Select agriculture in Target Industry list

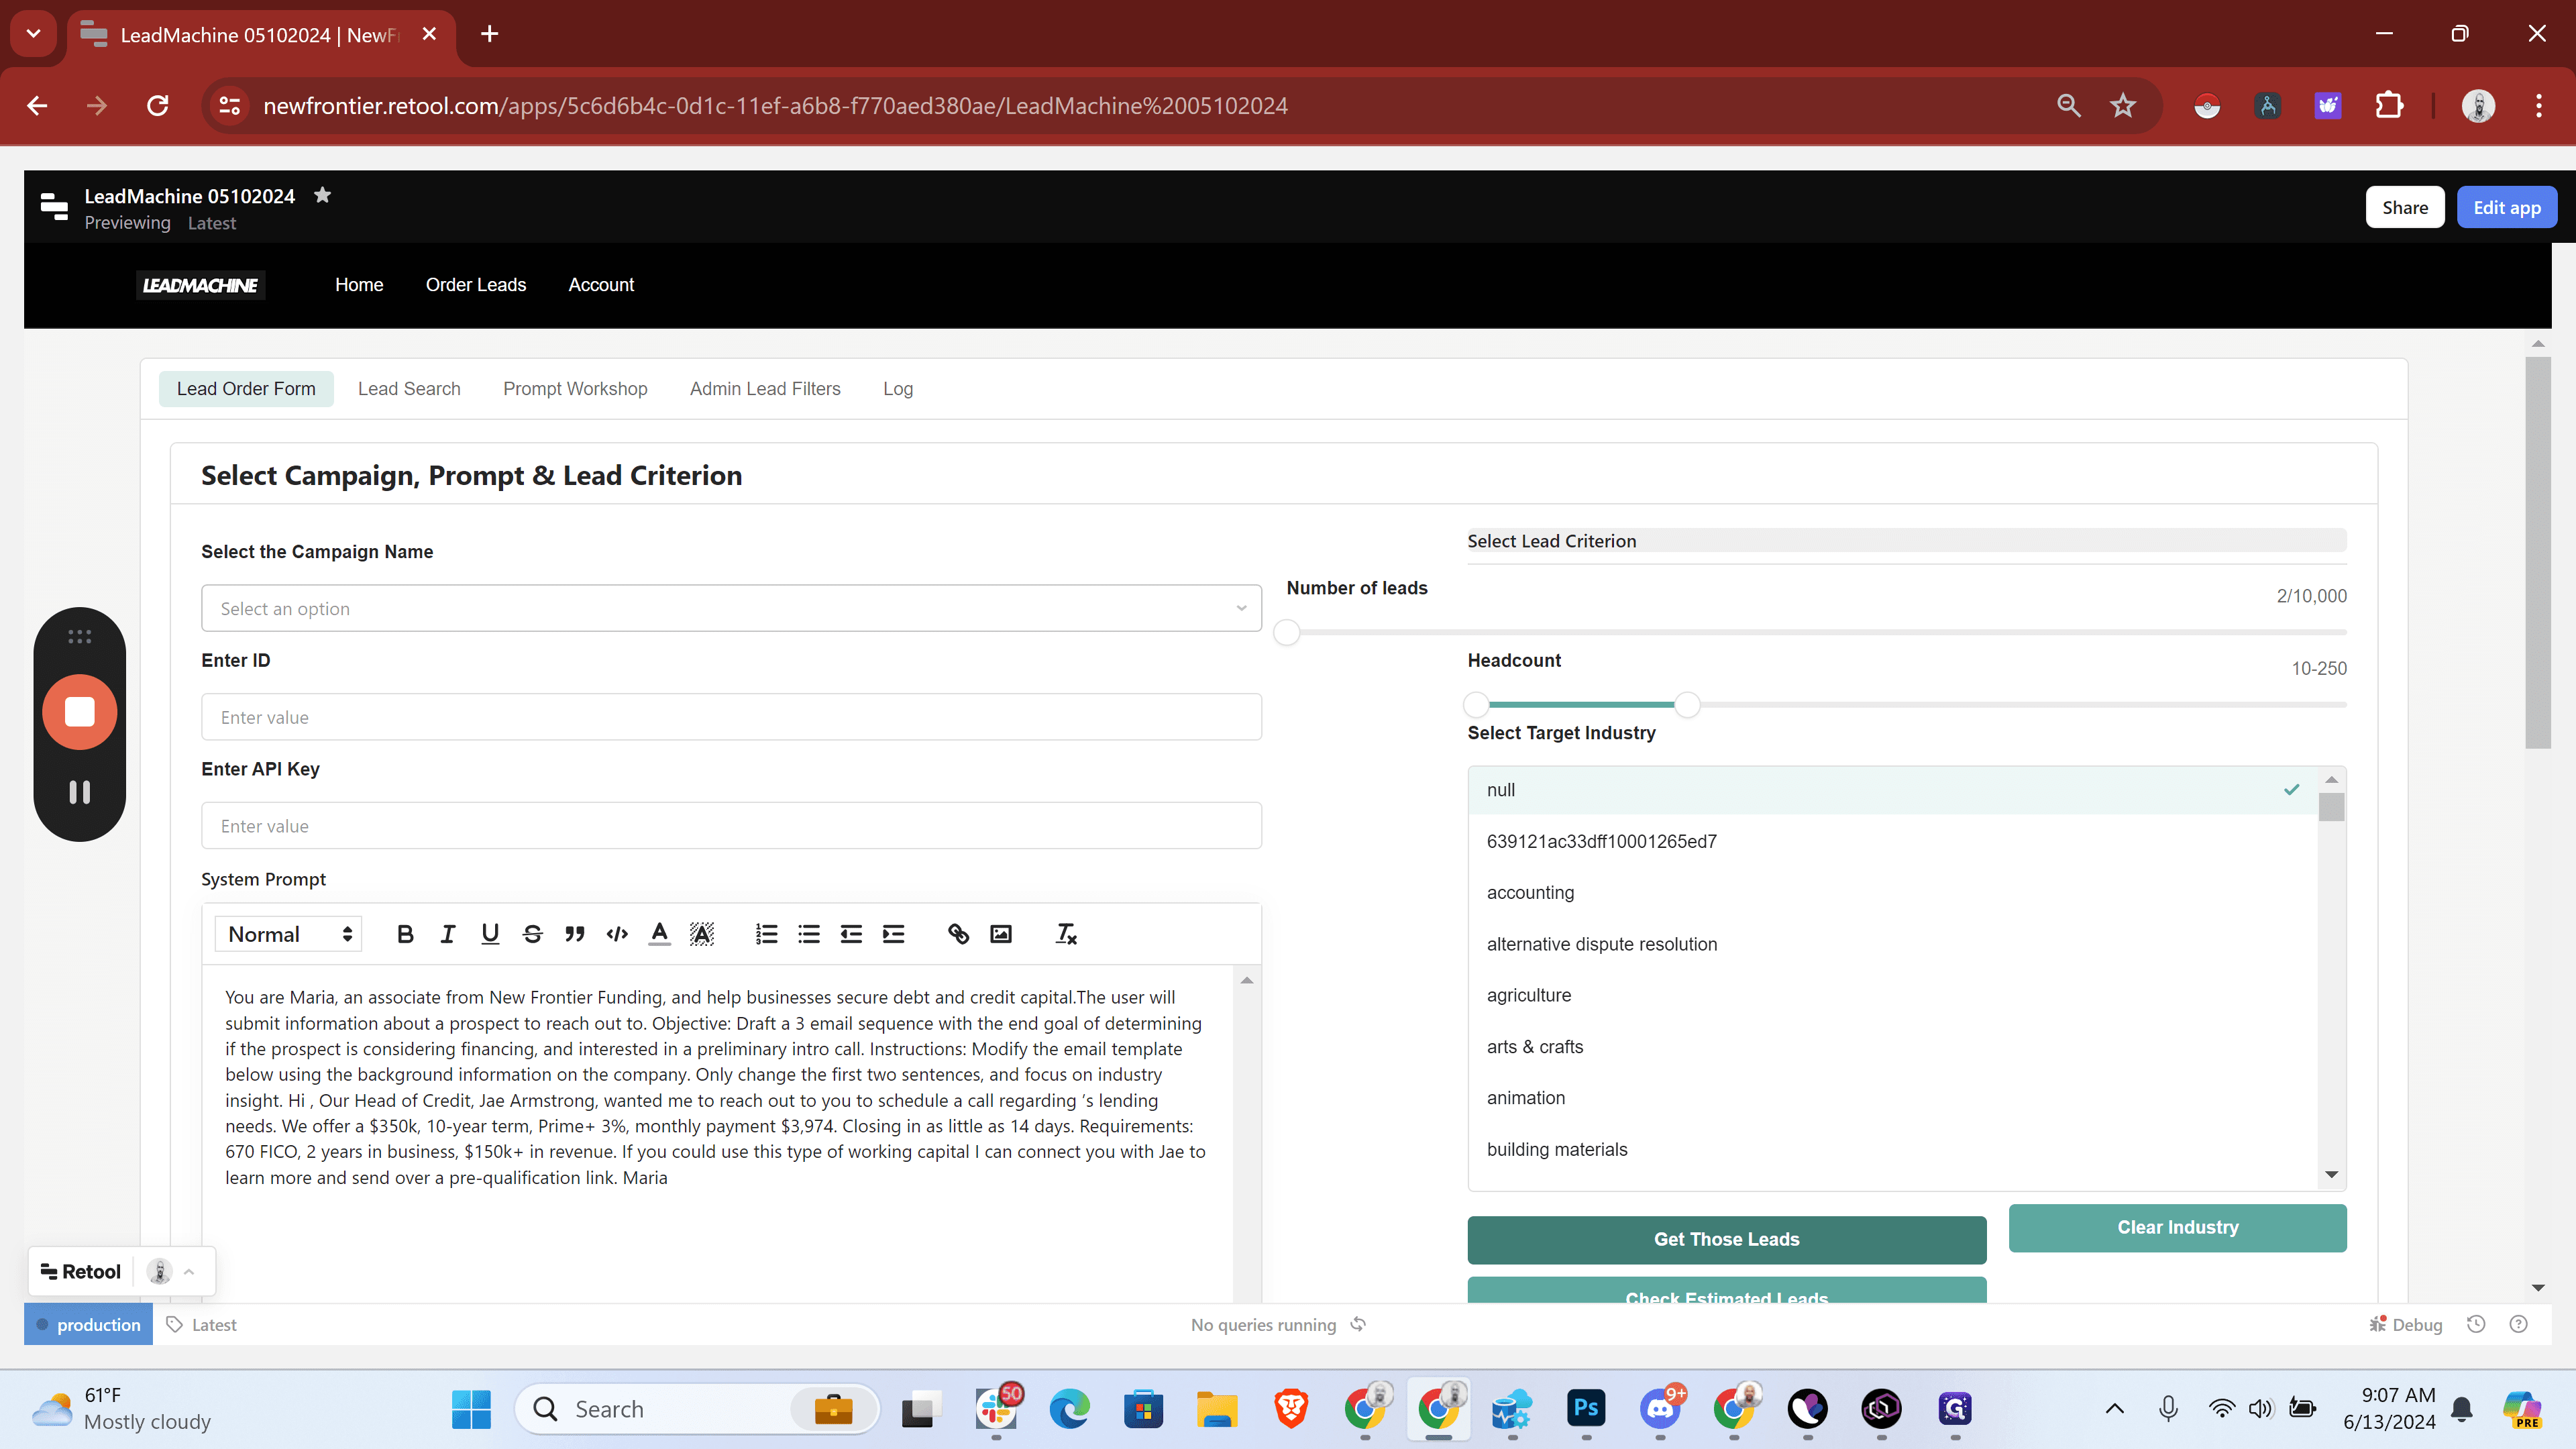coord(1892,995)
